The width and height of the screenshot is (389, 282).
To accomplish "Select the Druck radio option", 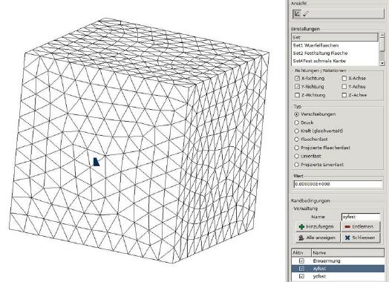I will 296,122.
